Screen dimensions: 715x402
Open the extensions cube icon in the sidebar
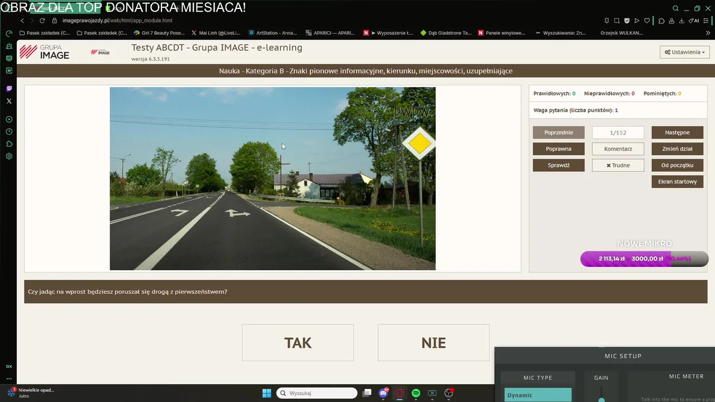tap(9, 144)
